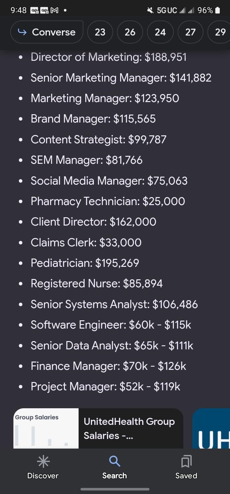Tap the muted sound icon in status bar
The image size is (230, 494).
pos(150,10)
